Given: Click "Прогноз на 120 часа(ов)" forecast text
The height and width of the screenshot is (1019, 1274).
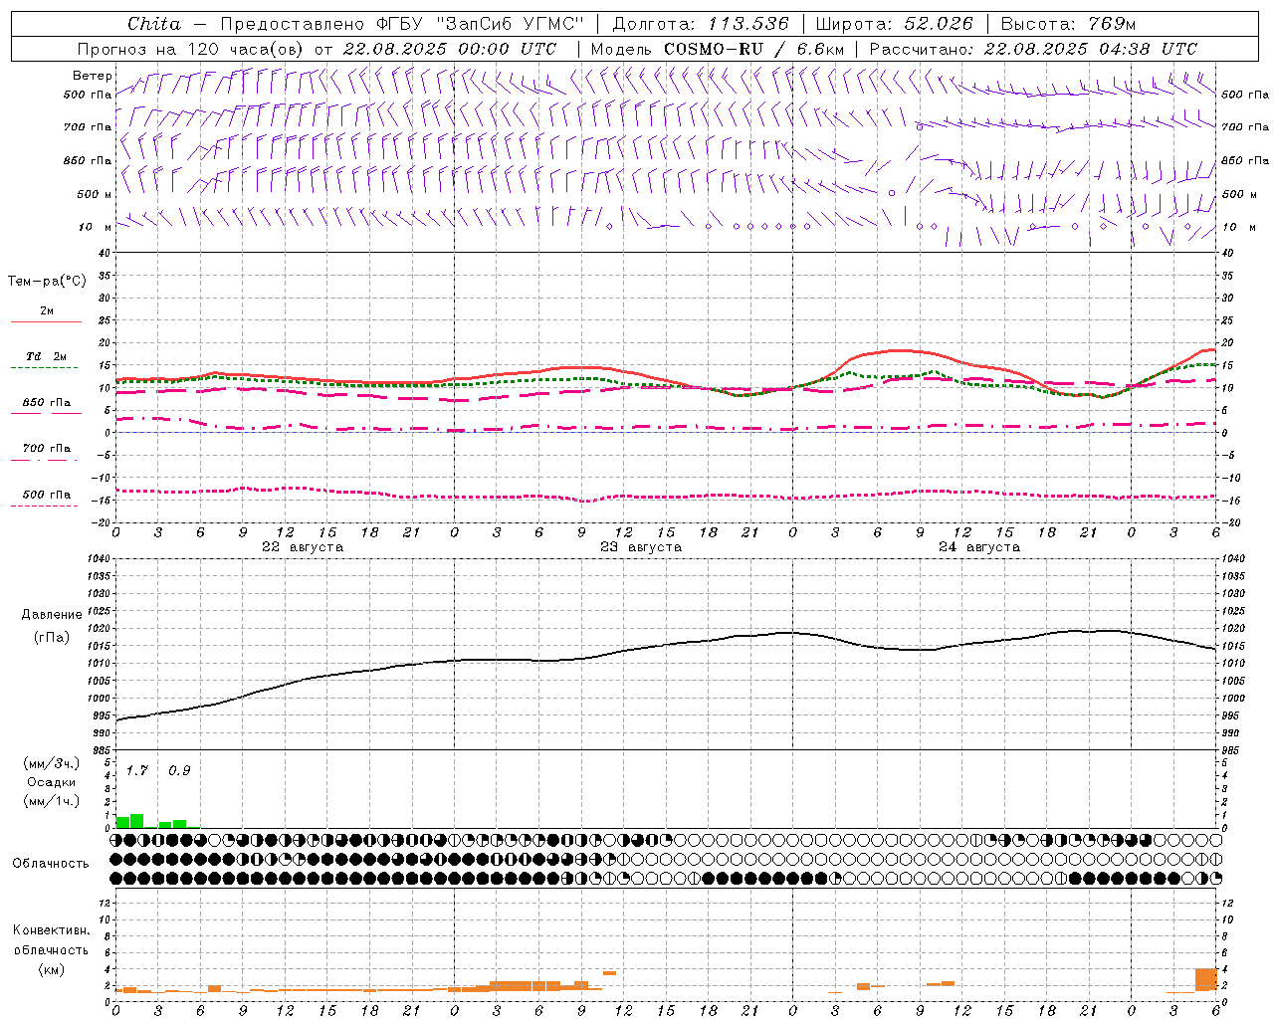Looking at the screenshot, I should point(191,49).
